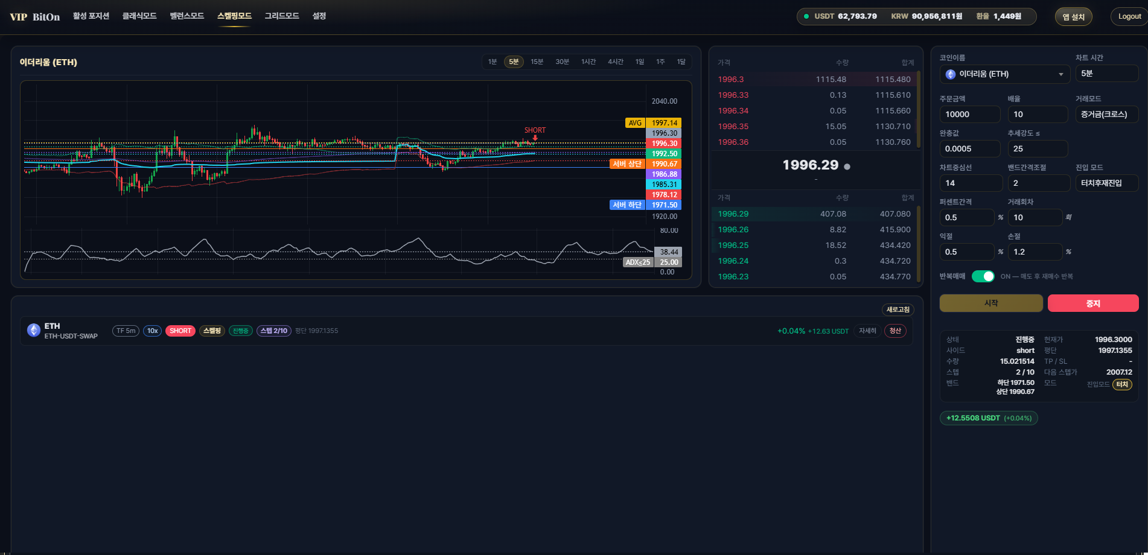The width and height of the screenshot is (1148, 555).
Task: Open the 거래모드 trade mode selector
Action: 1107,114
